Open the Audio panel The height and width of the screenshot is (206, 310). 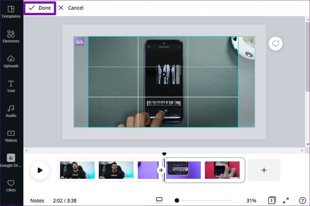[x=11, y=111]
